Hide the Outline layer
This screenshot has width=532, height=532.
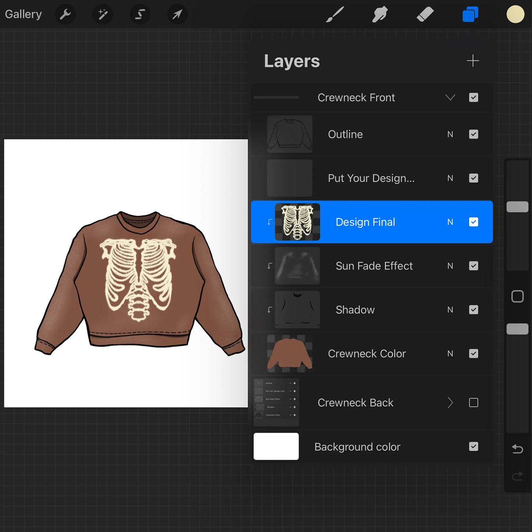coord(473,134)
